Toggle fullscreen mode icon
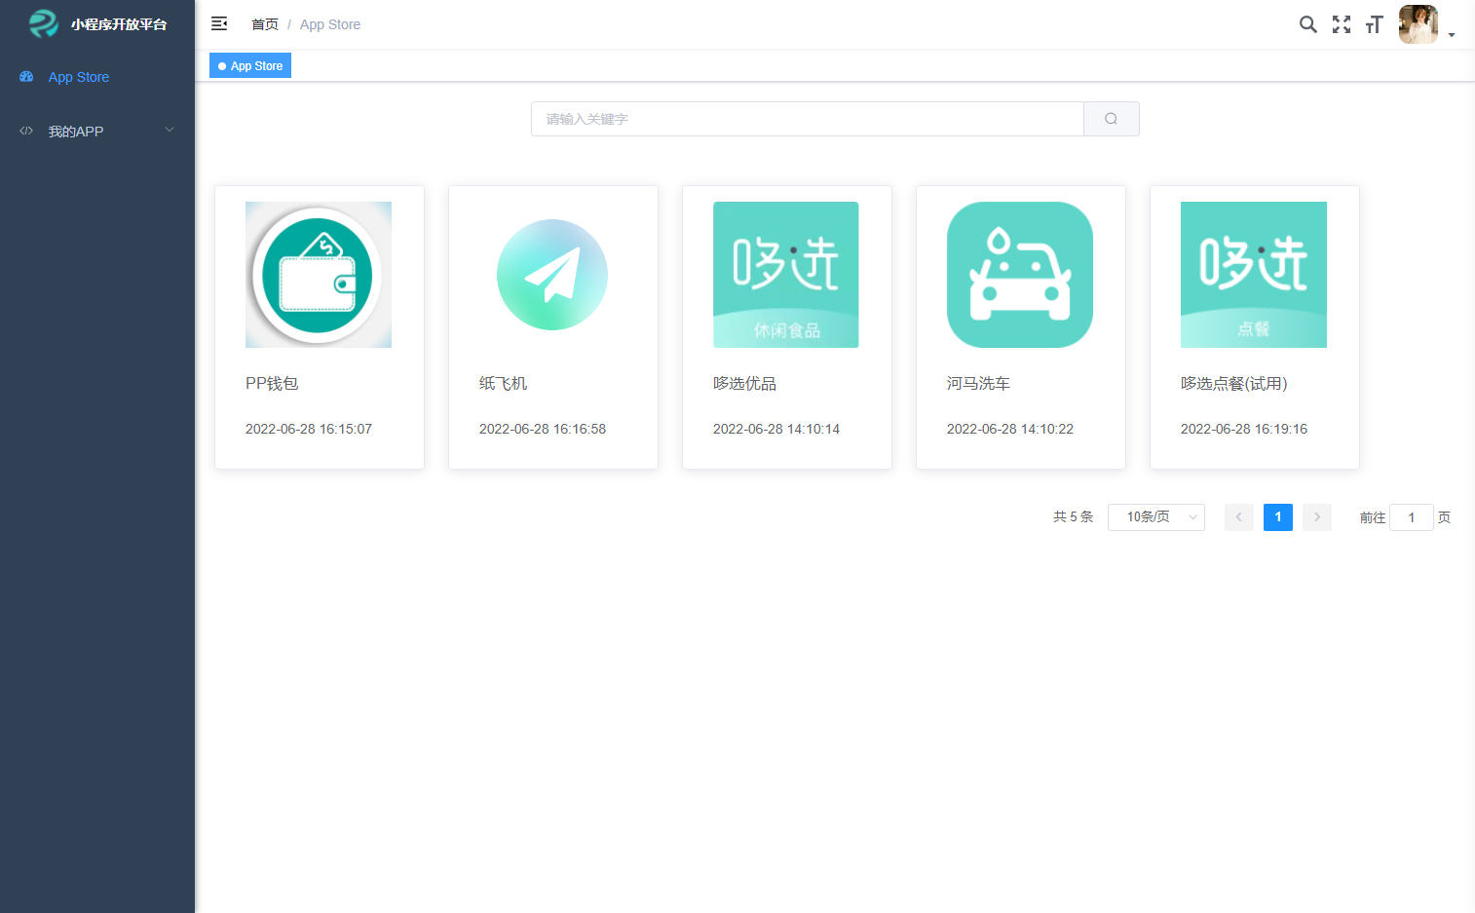The image size is (1475, 913). (x=1342, y=24)
